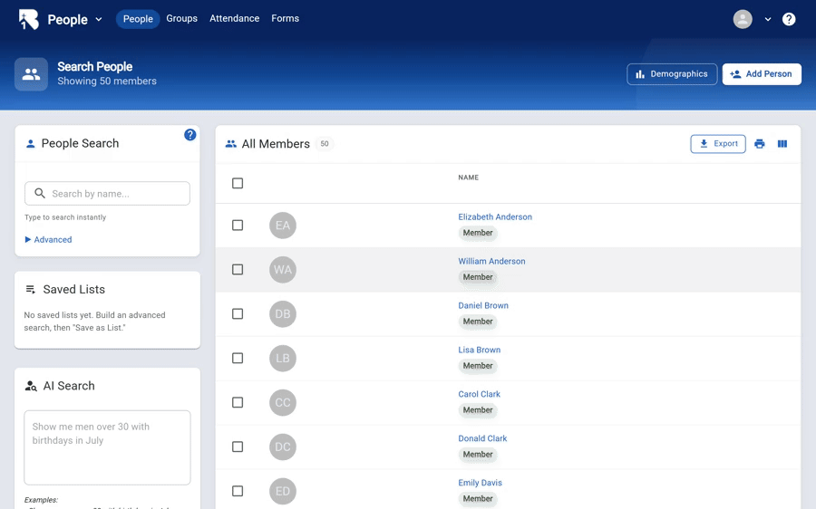Tick the Carol Clark row checkbox
Viewport: 816px width, 509px height.
tap(238, 402)
